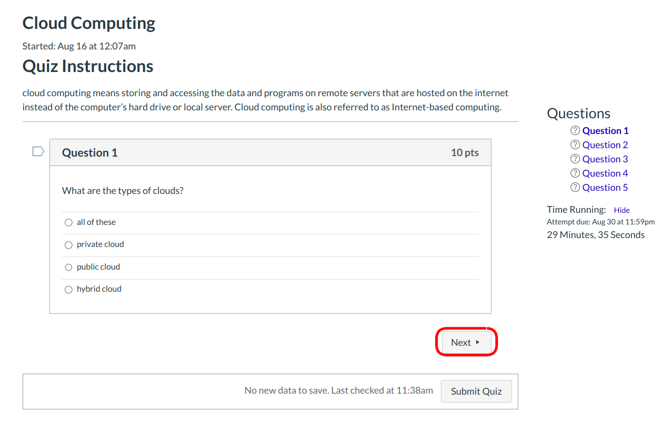This screenshot has height=422, width=663.
Task: Click the question mark icon beside Question 5
Action: coord(575,188)
